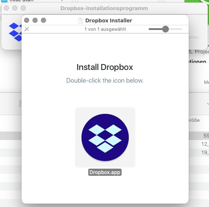The image size is (209, 207).
Task: Click the X icon beside the selection status
Action: pos(27,29)
